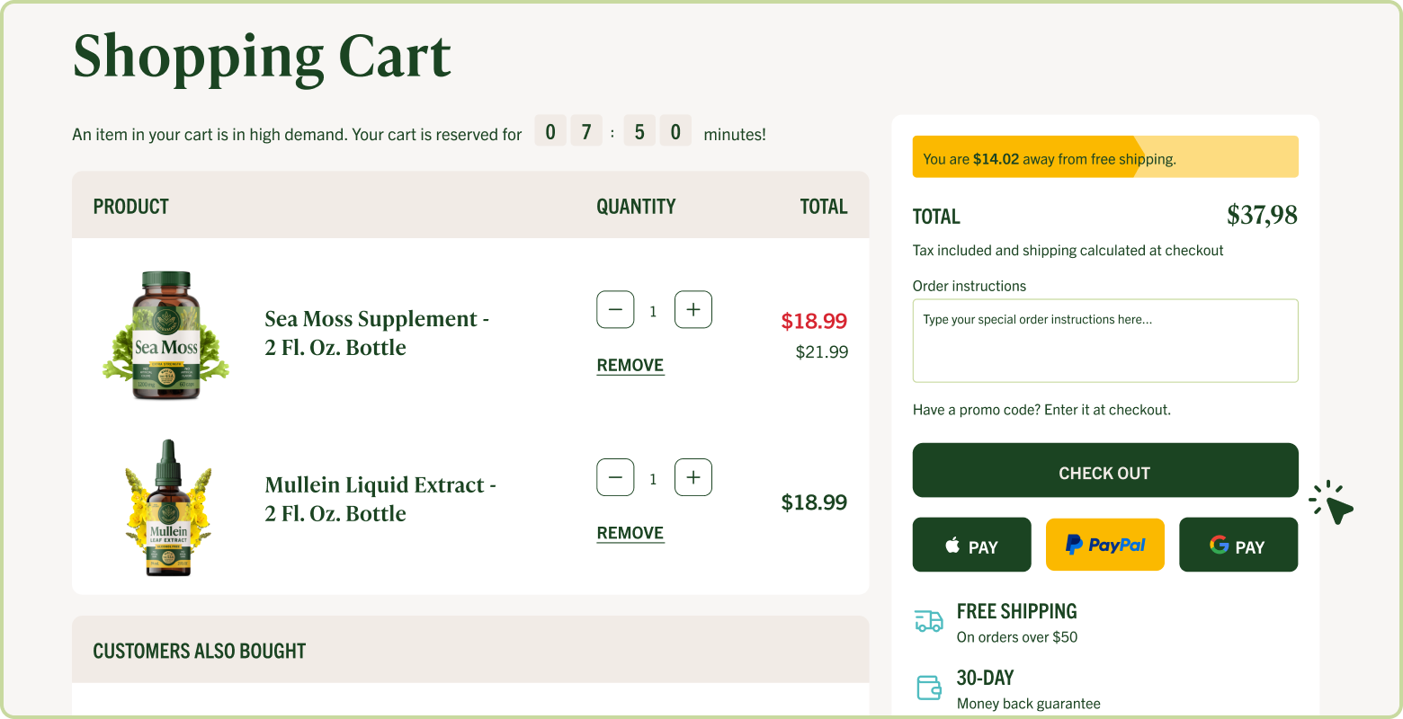Pay using the PayPal button

point(1105,545)
